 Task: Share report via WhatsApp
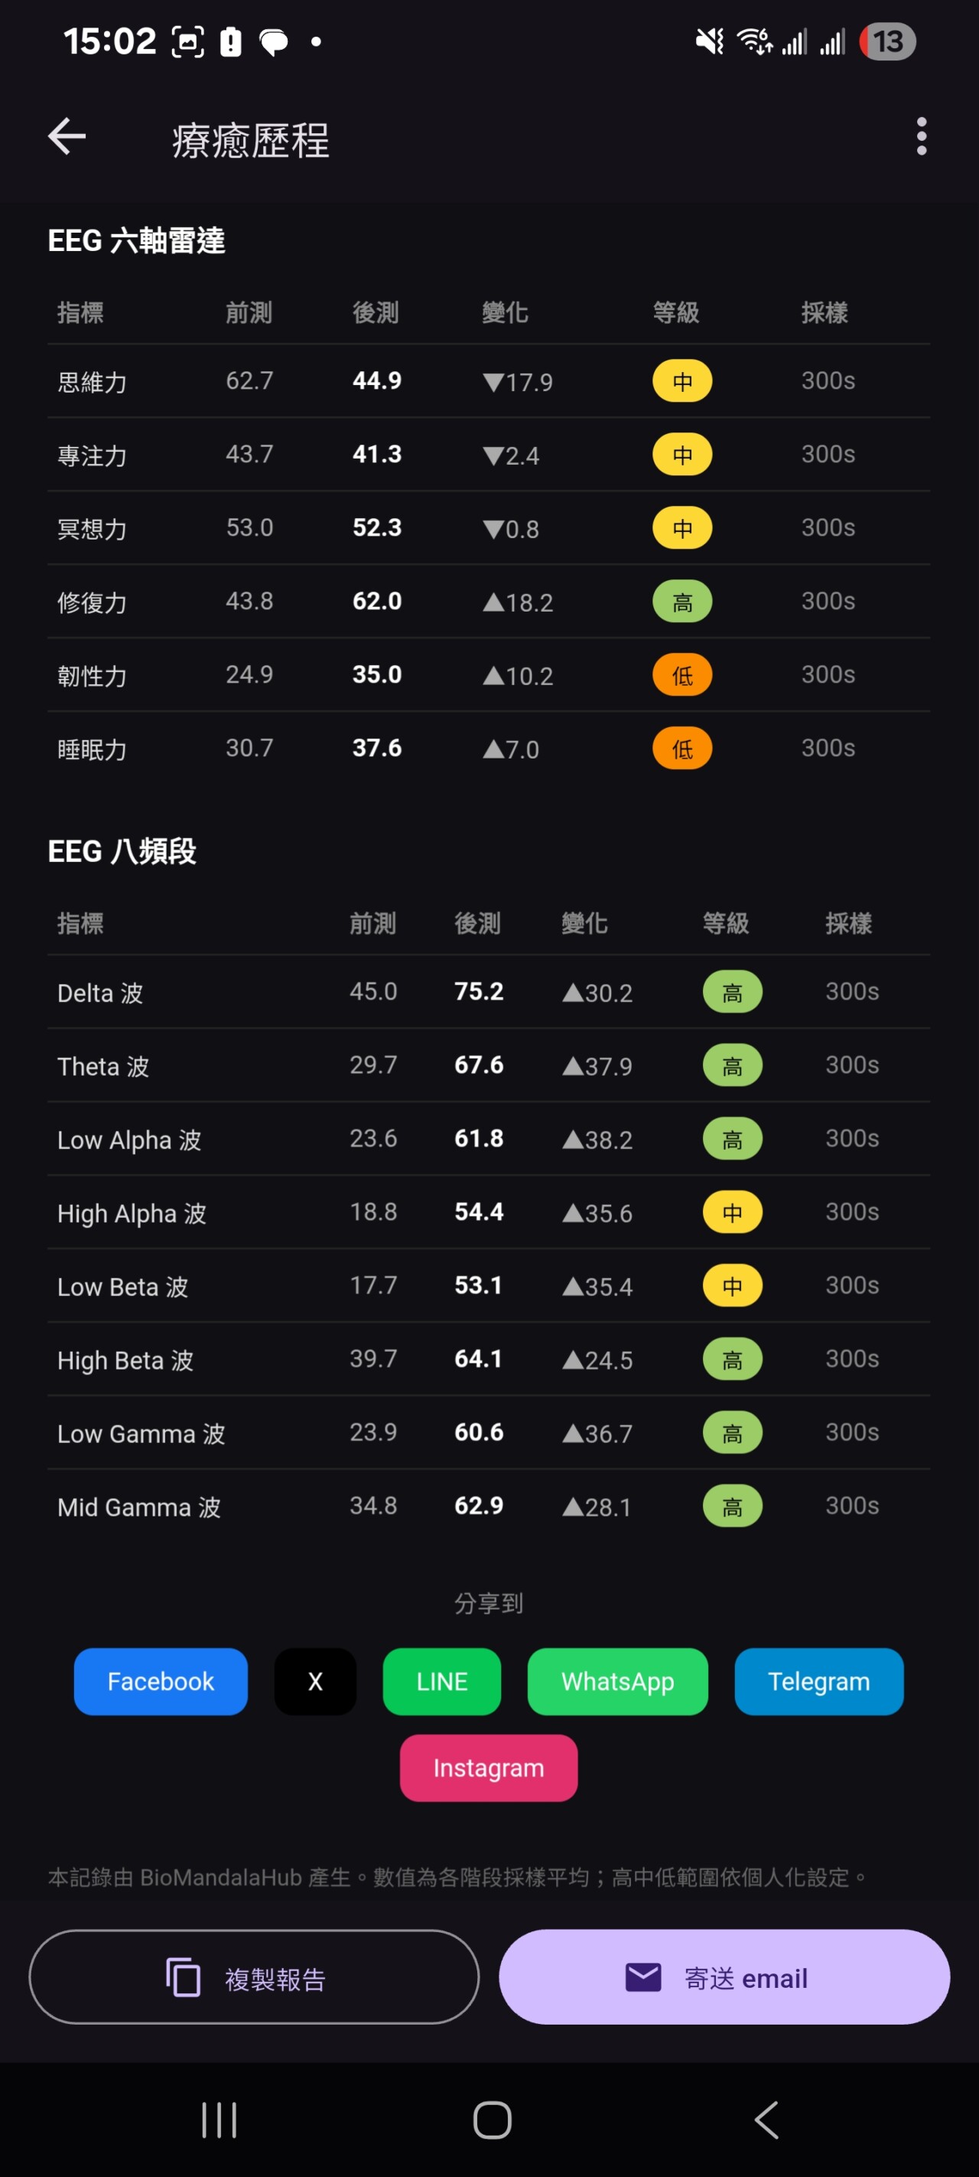(617, 1681)
